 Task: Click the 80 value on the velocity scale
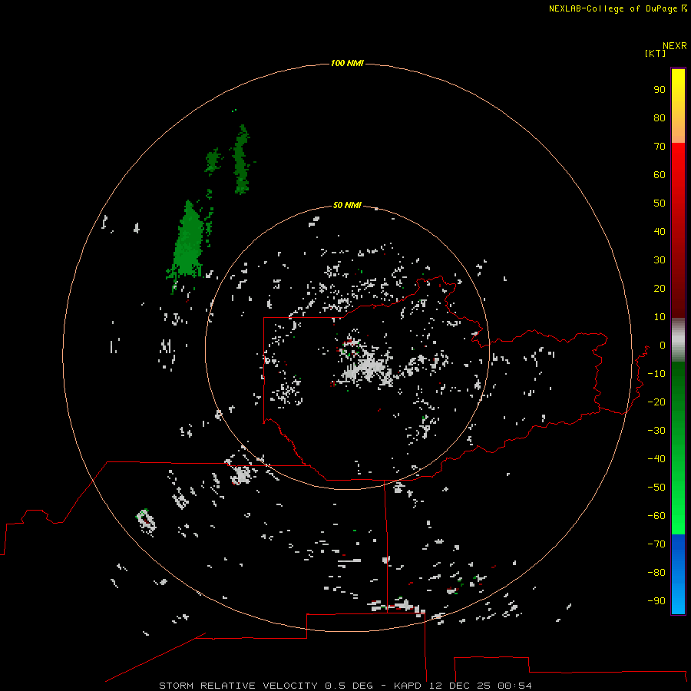coord(660,117)
